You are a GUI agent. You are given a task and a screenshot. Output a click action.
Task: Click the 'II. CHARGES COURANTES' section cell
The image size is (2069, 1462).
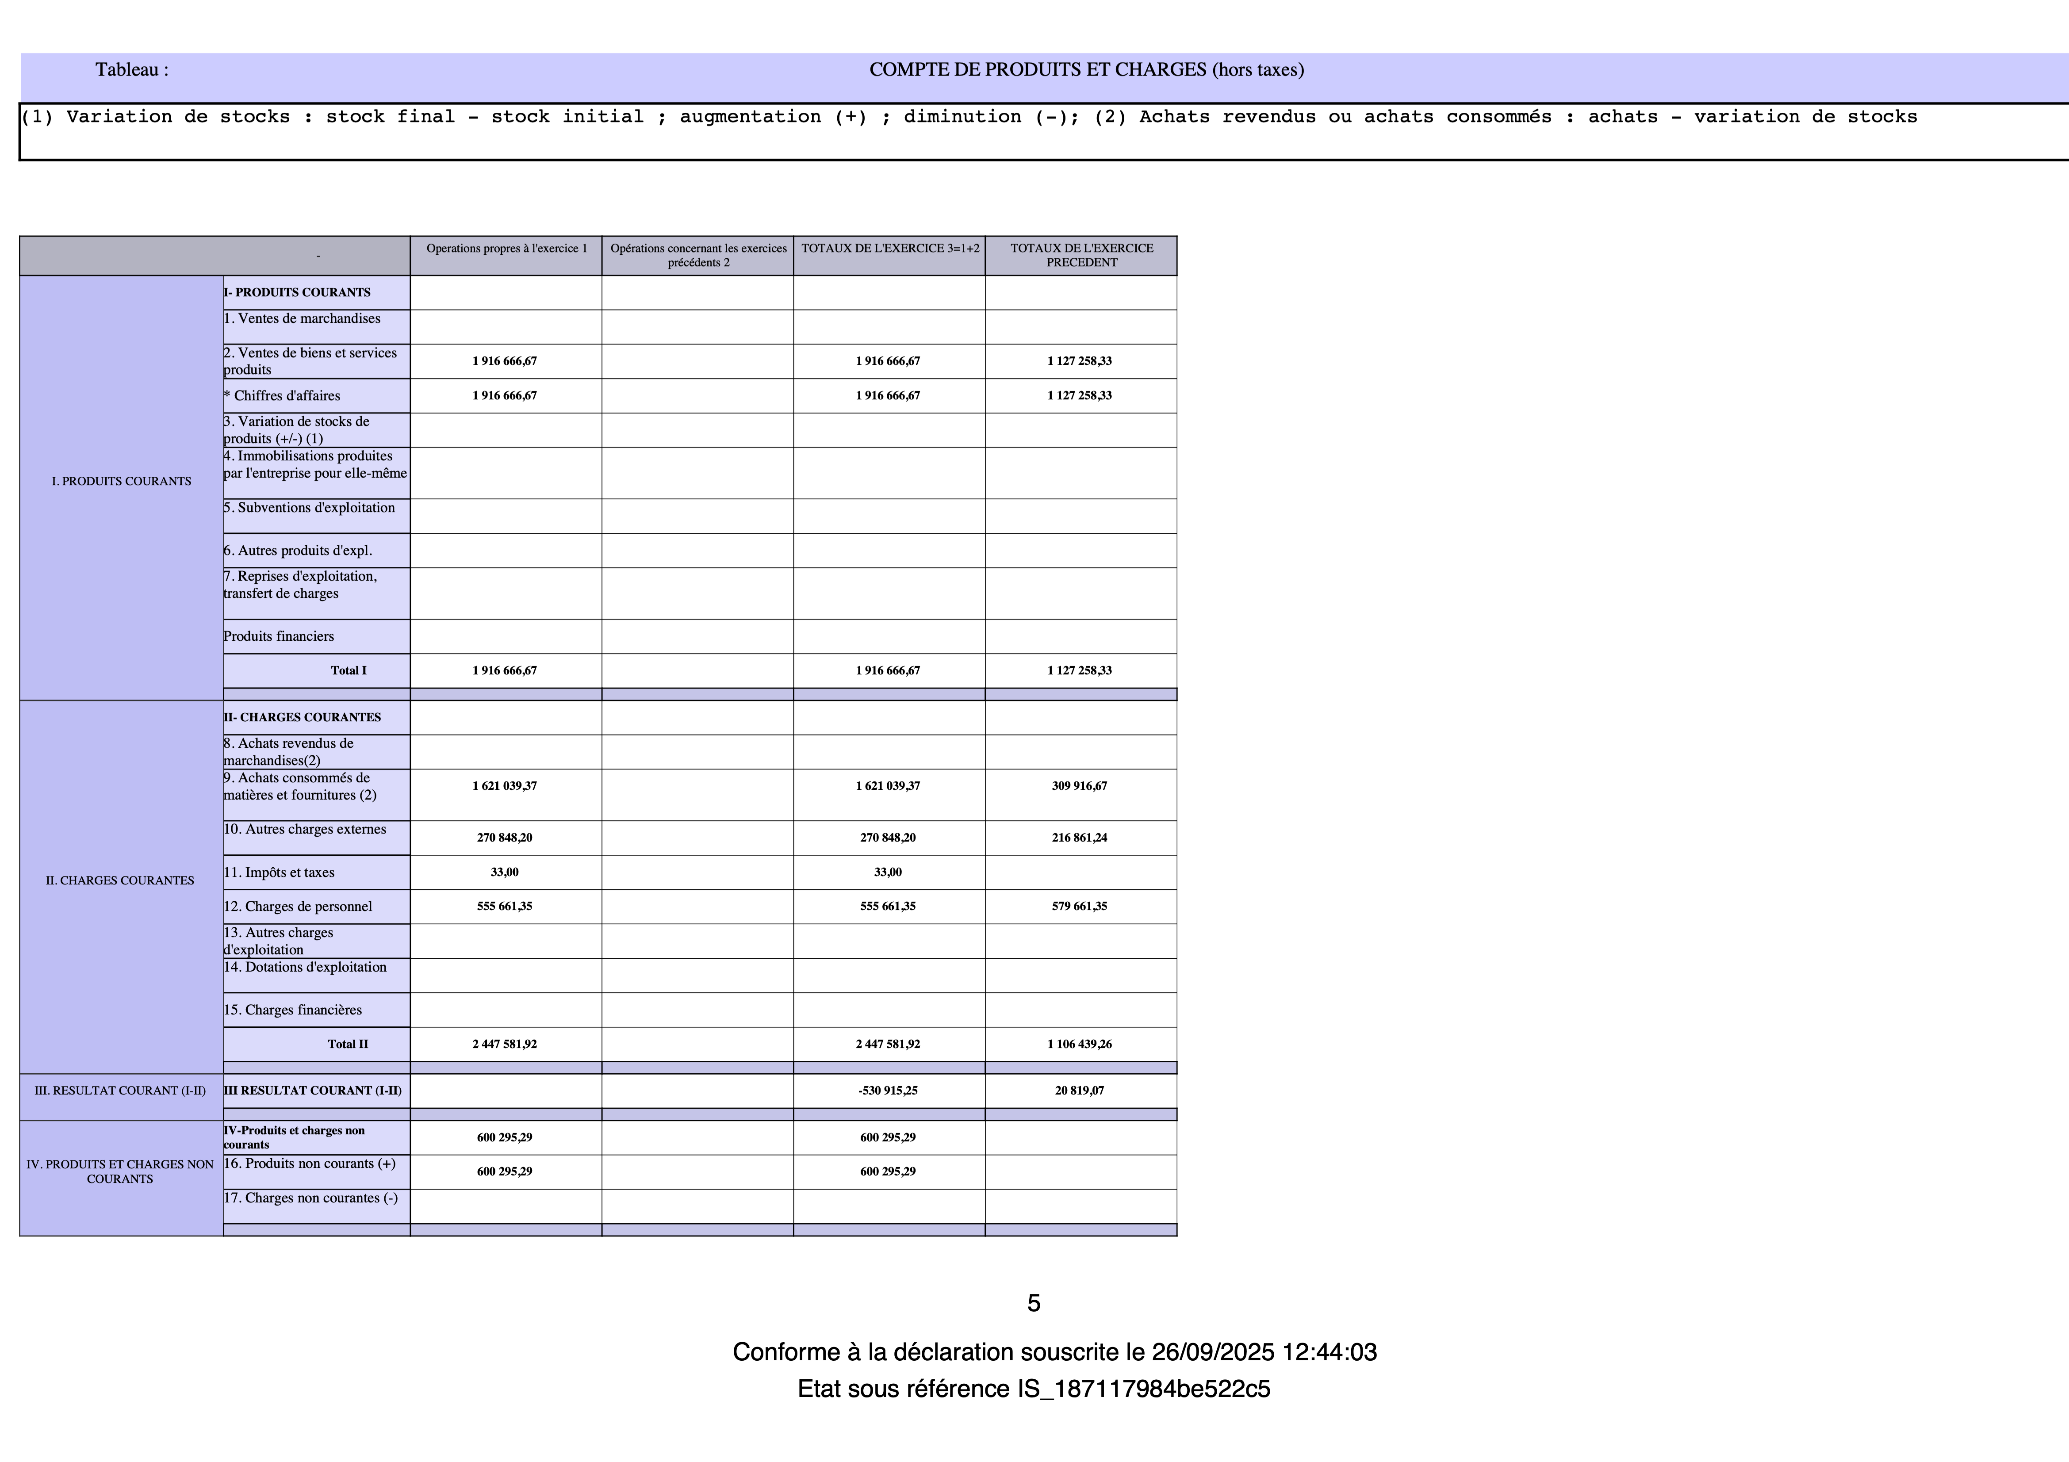pyautogui.click(x=122, y=886)
